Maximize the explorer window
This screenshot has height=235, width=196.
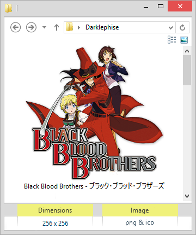(x=161, y=7)
